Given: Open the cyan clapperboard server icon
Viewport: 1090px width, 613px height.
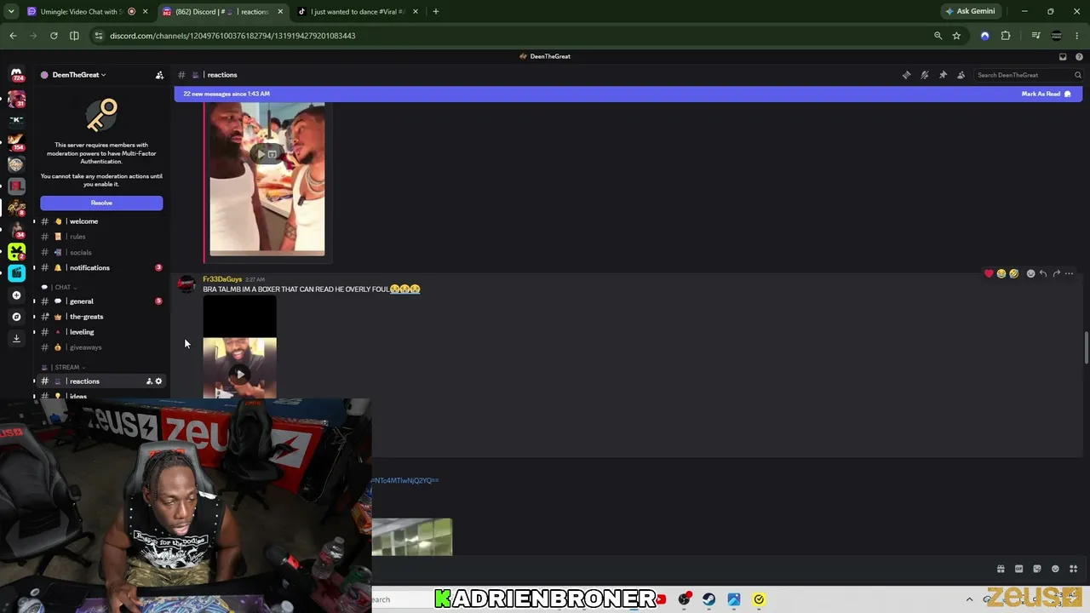Looking at the screenshot, I should 16,273.
